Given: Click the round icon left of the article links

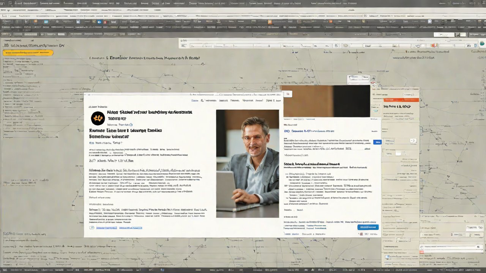Looking at the screenshot, I should [x=92, y=227].
